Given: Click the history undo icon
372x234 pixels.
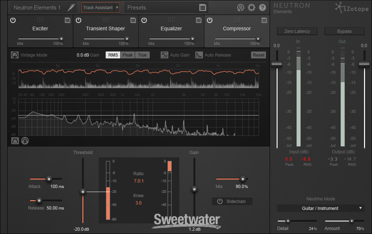Looking at the screenshot, I should pyautogui.click(x=241, y=7).
